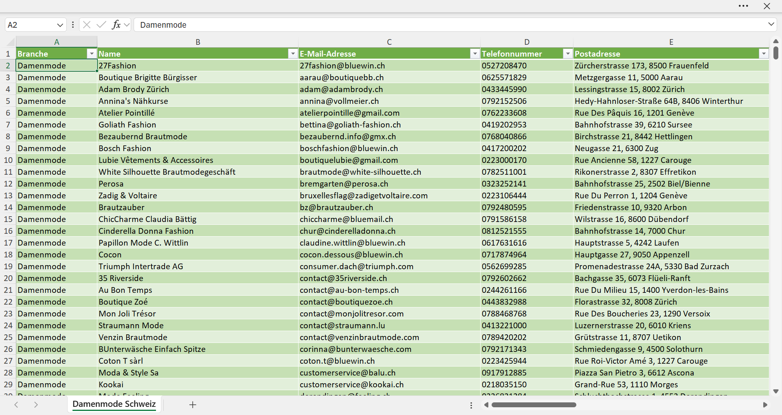Click the vertical scrollbar thumb
Viewport: 782px width, 415px height.
[776, 53]
